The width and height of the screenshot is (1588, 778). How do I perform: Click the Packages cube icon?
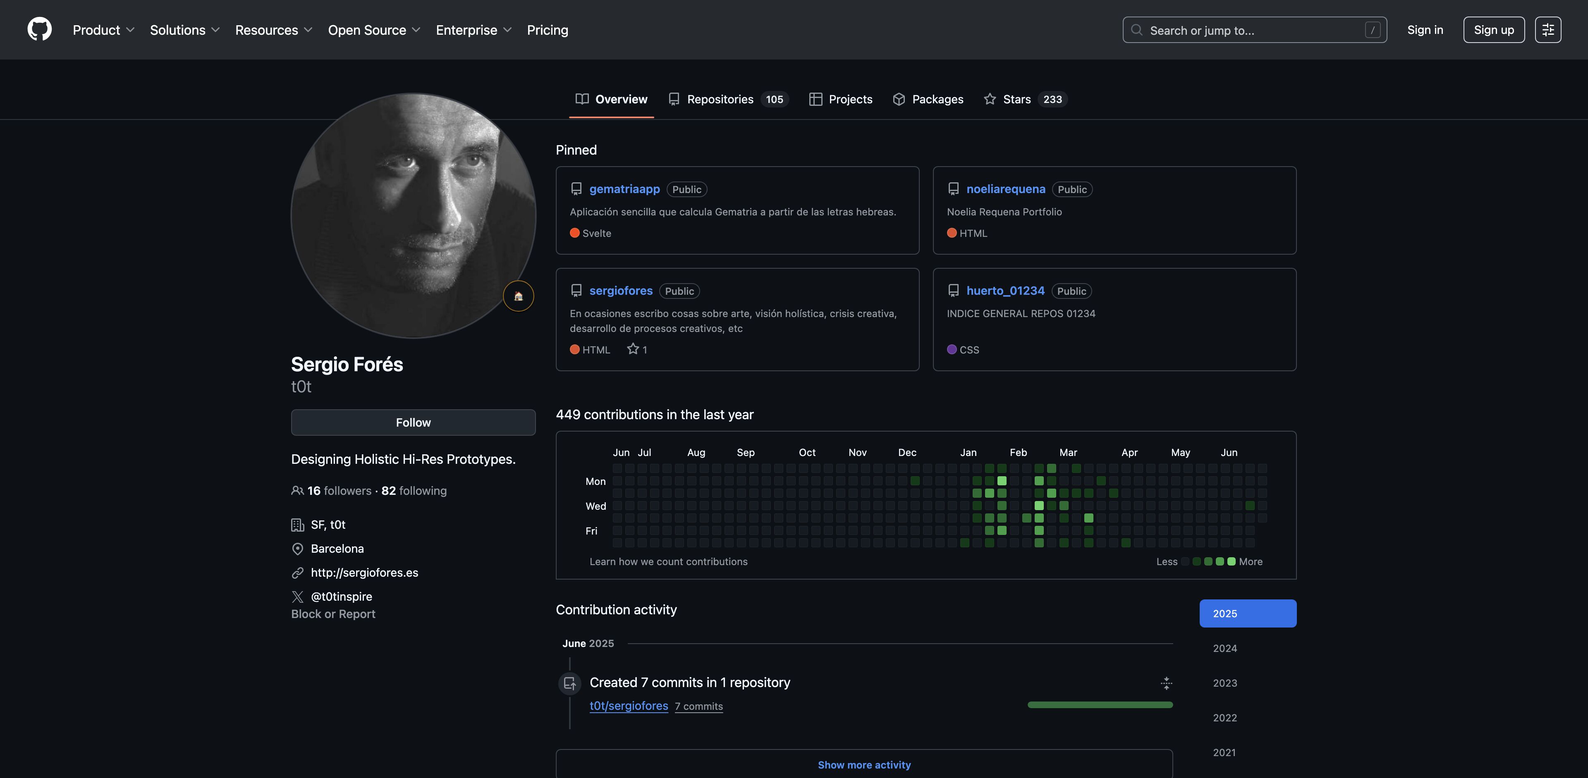[899, 99]
